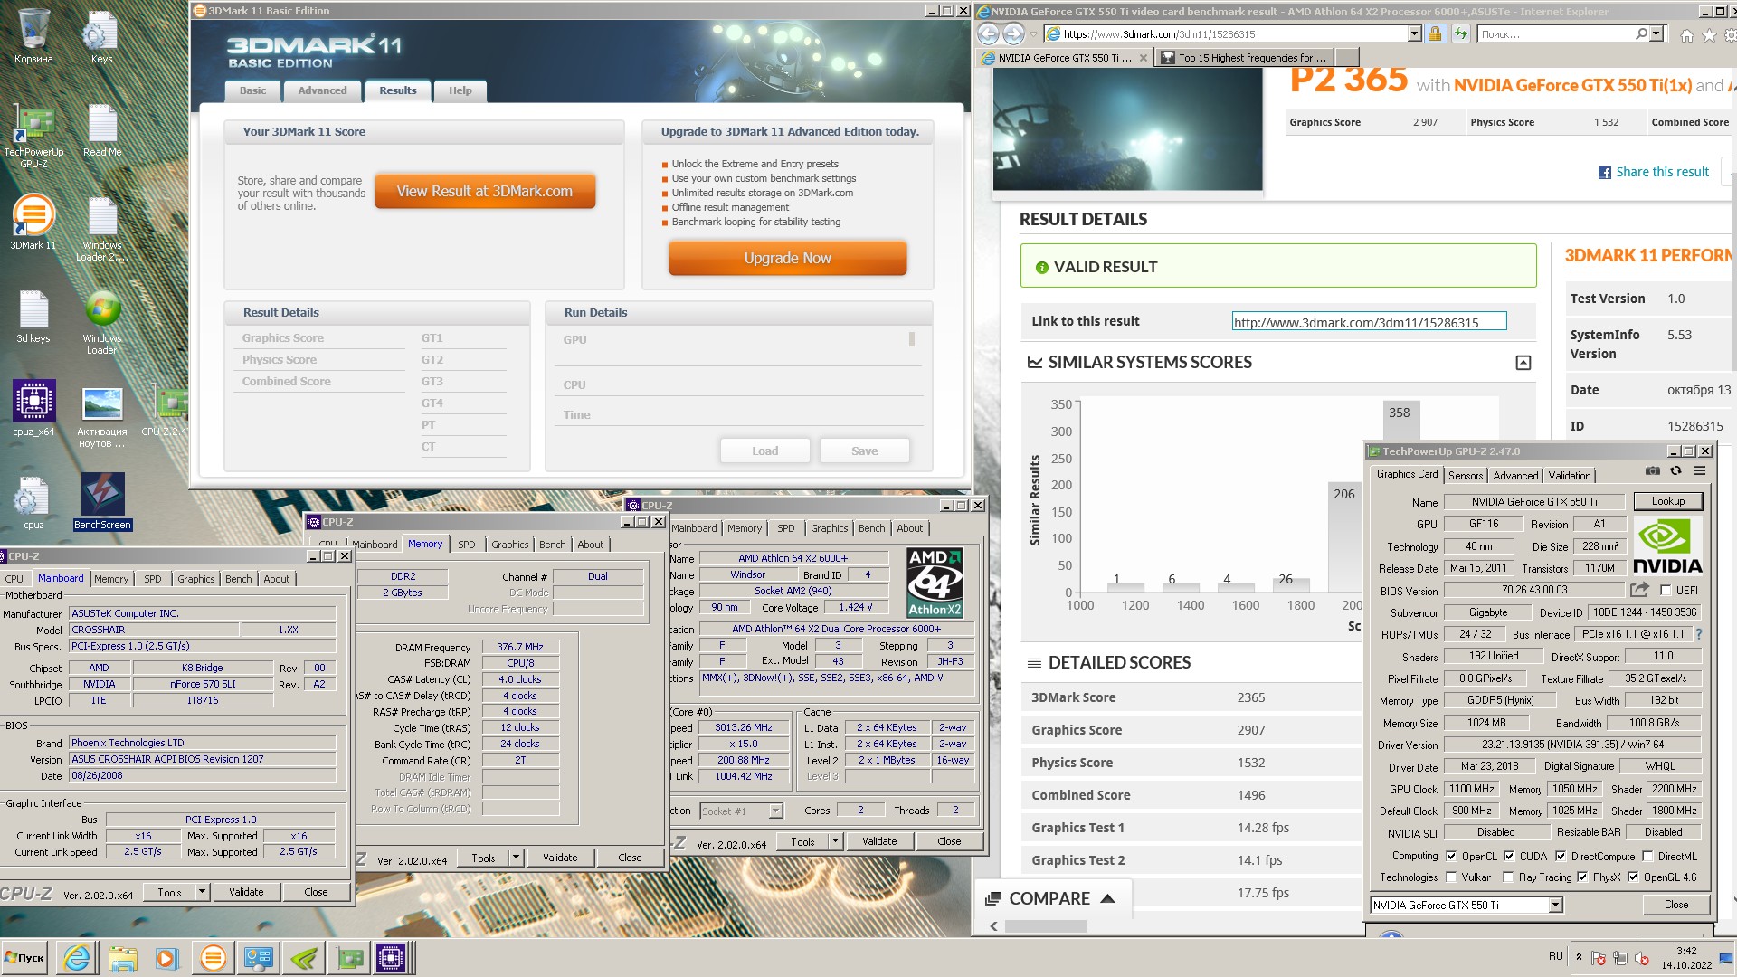Expand the COMPARE panel arrow
1737x977 pixels.
1107,898
